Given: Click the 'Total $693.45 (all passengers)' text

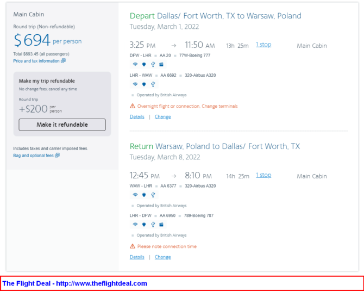Looking at the screenshot, I should pyautogui.click(x=41, y=54).
